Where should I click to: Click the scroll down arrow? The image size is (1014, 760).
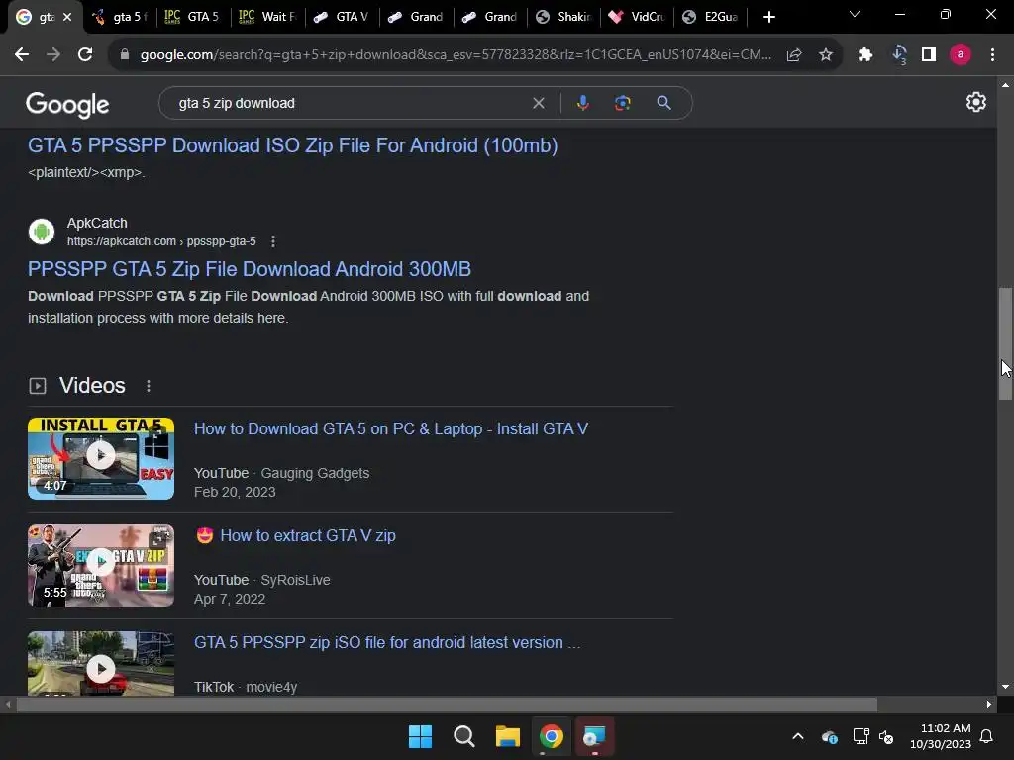click(1005, 687)
